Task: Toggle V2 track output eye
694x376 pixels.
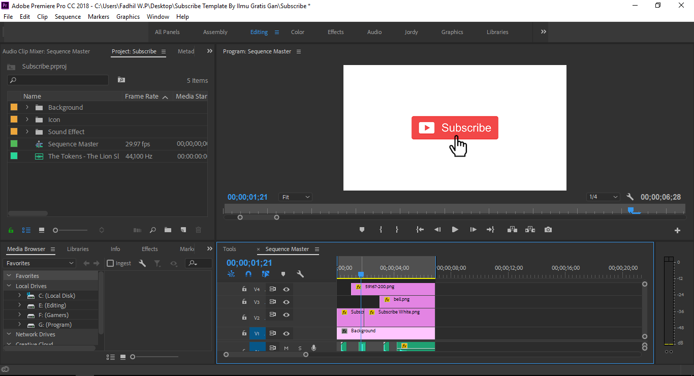Action: [x=286, y=315]
